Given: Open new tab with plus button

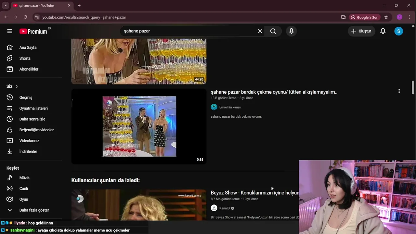Looking at the screenshot, I should pos(79,6).
